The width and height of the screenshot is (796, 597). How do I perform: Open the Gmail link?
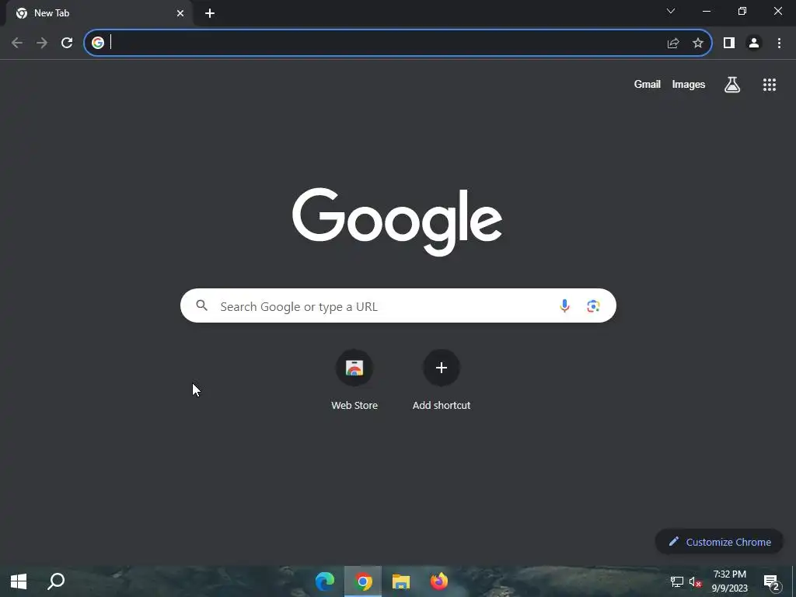click(x=648, y=84)
